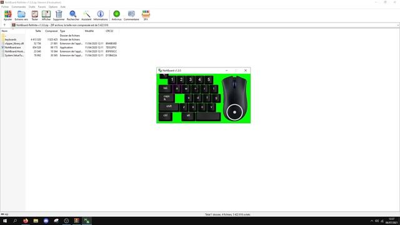Click the '4' key in NohBoard
Screen dimensions: 400x225
(200, 79)
